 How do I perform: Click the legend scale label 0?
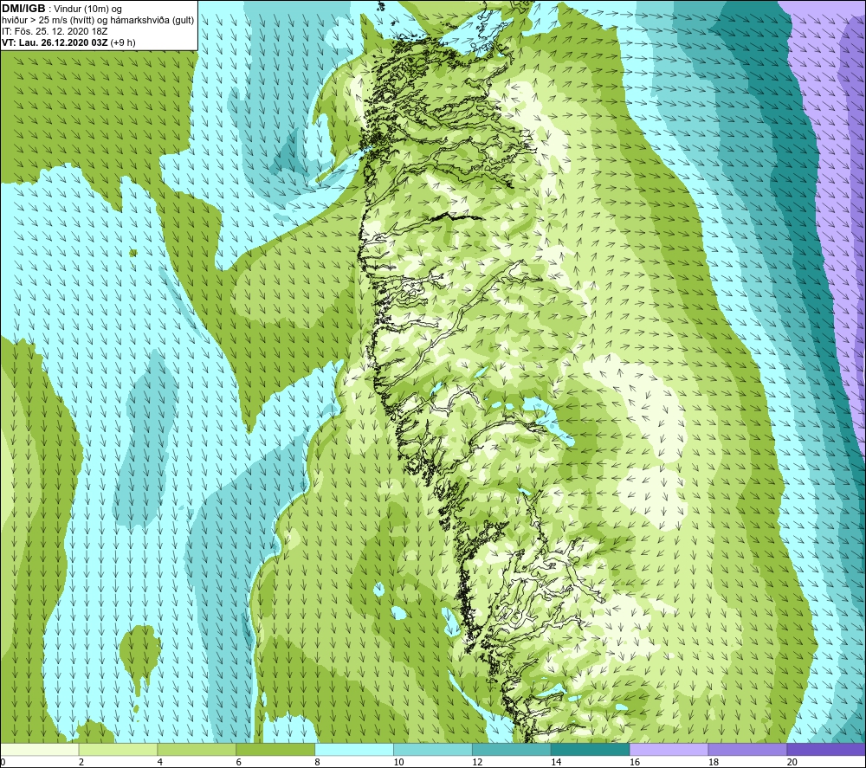[3, 762]
